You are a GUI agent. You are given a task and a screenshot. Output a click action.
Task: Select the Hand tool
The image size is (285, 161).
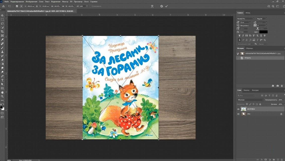click(x=2, y=92)
